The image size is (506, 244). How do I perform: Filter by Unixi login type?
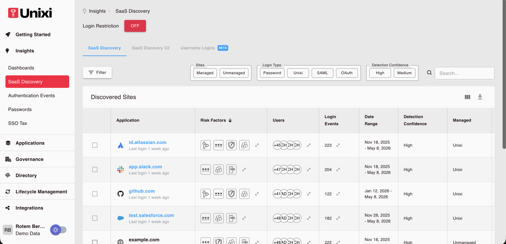[x=298, y=73]
